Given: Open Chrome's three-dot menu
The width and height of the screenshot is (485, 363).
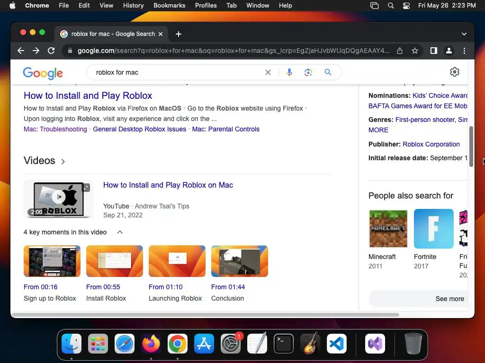Looking at the screenshot, I should (x=464, y=51).
